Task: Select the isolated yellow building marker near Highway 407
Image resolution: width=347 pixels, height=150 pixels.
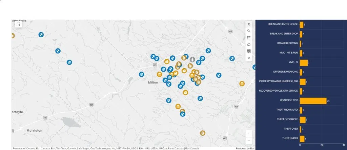Action: (x=242, y=84)
